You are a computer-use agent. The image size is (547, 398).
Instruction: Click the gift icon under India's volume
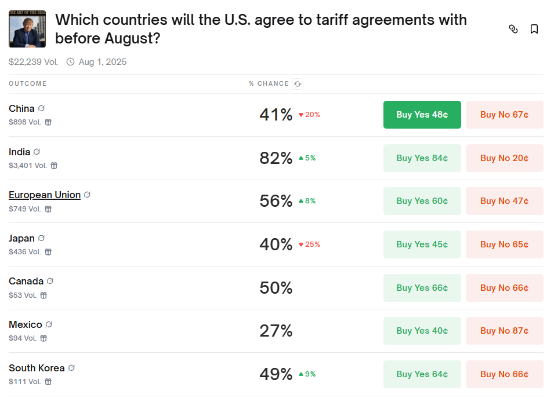click(x=54, y=166)
